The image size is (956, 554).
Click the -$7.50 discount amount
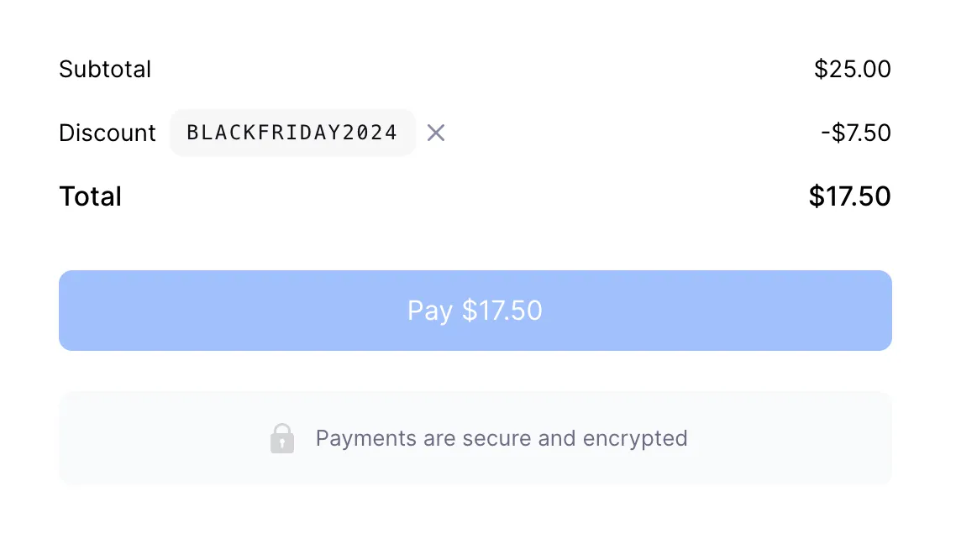point(856,133)
